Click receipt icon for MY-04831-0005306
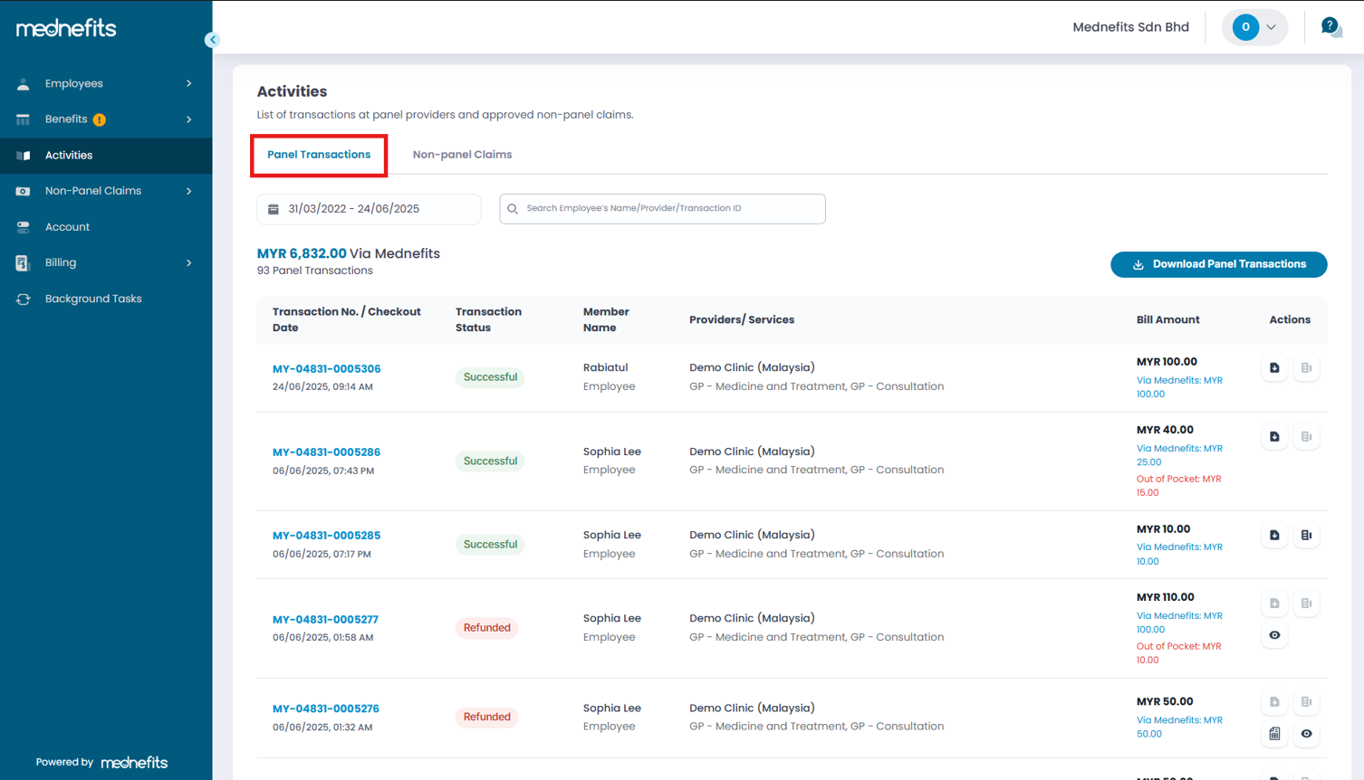This screenshot has height=780, width=1364. point(1306,368)
